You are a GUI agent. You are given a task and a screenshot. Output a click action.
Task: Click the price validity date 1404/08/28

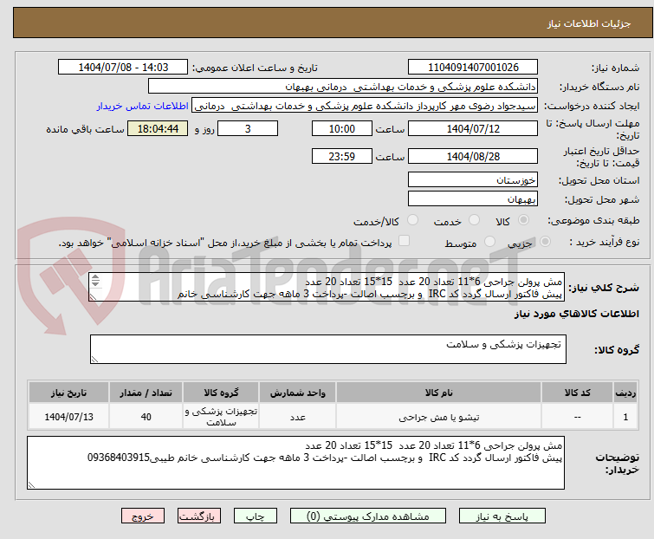click(473, 157)
